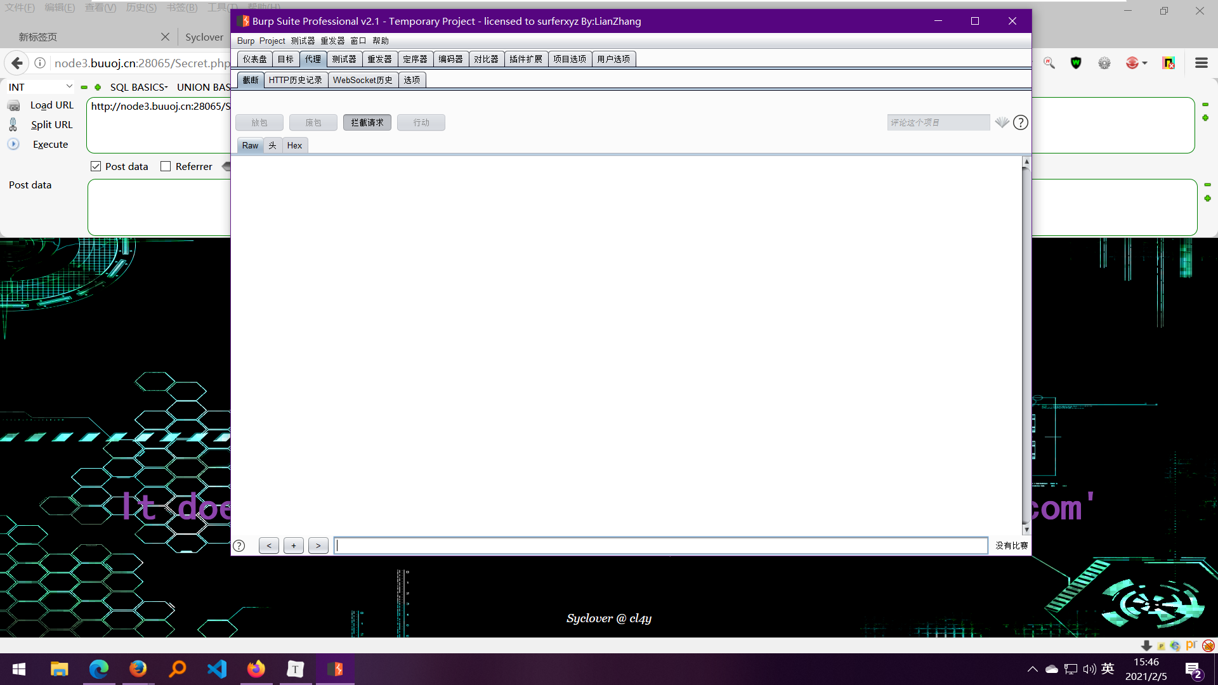The width and height of the screenshot is (1218, 685).
Task: Click the Split URL icon
Action: coord(13,125)
